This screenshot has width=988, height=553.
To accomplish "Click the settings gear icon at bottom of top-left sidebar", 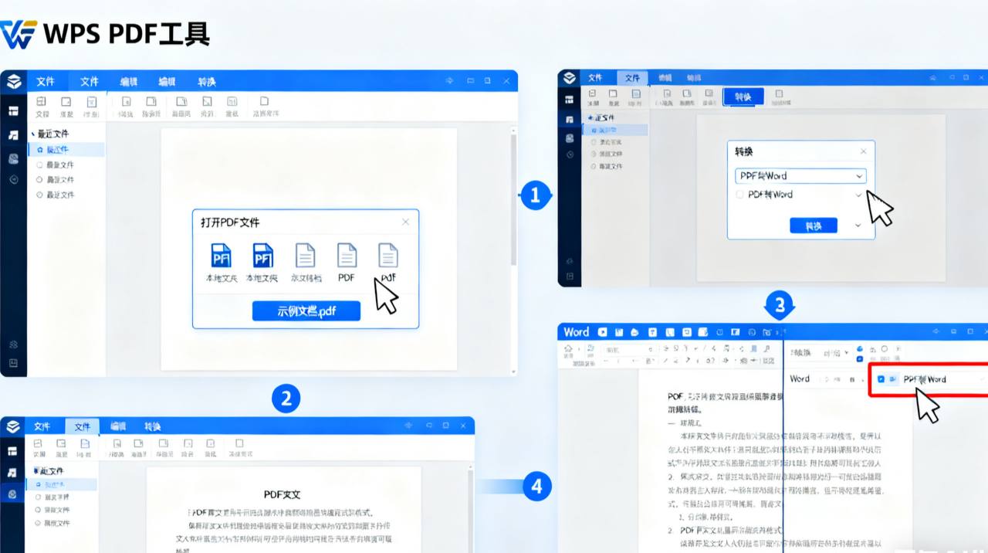I will click(13, 344).
